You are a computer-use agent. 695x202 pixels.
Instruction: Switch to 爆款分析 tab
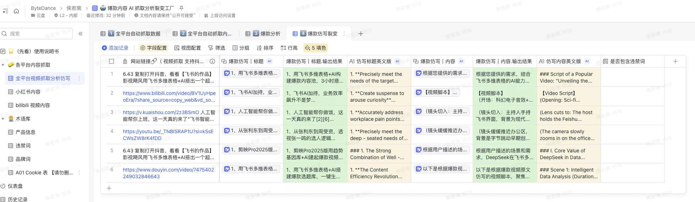point(266,34)
